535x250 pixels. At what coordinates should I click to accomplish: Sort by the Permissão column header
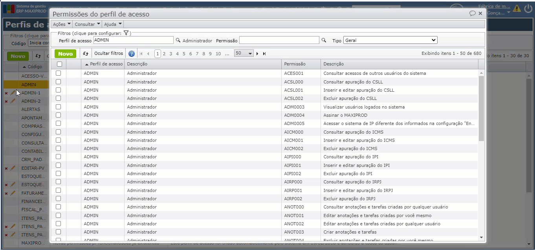click(x=301, y=64)
